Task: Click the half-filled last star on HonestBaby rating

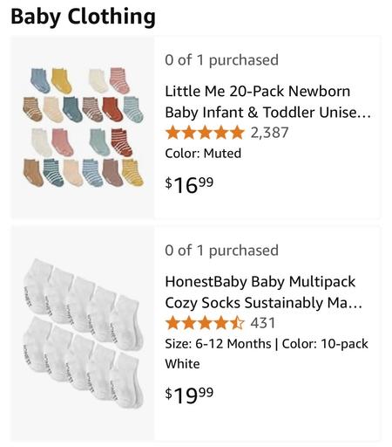Action: tap(237, 323)
